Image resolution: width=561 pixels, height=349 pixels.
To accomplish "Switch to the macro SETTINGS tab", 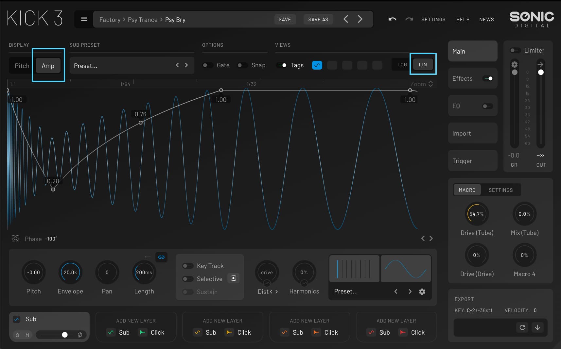I will tap(500, 190).
